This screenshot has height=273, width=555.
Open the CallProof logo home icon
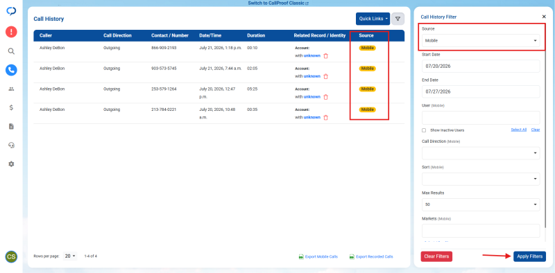pyautogui.click(x=11, y=12)
